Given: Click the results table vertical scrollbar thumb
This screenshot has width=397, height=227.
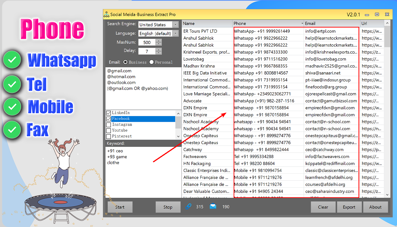Looking at the screenshot, I should pos(387,37).
